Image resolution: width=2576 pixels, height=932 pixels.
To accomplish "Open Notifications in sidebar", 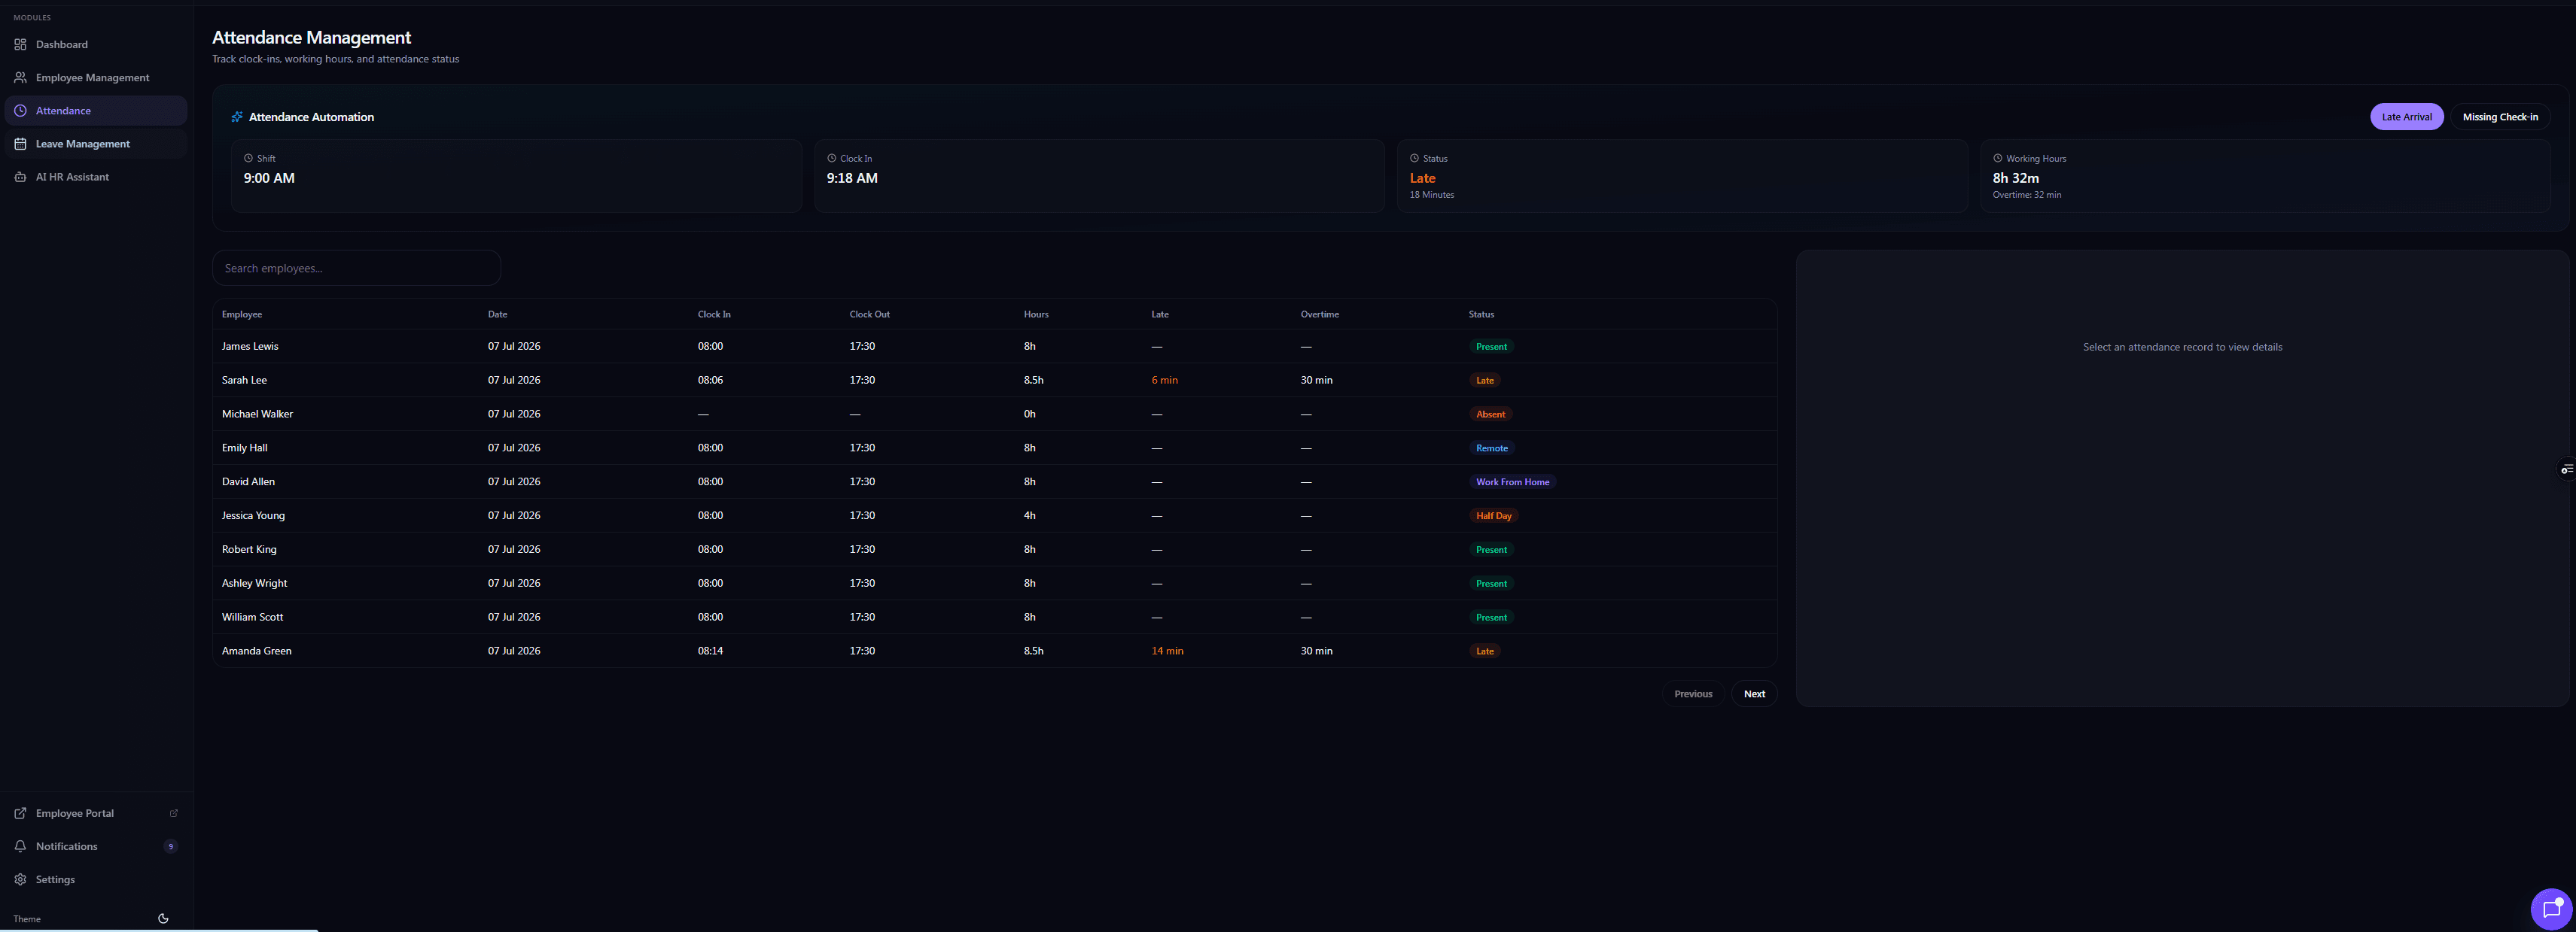I will 96,846.
